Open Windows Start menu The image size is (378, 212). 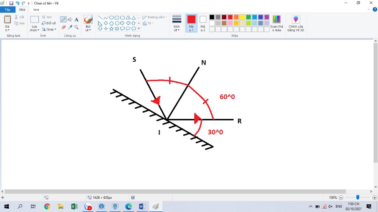click(7, 206)
